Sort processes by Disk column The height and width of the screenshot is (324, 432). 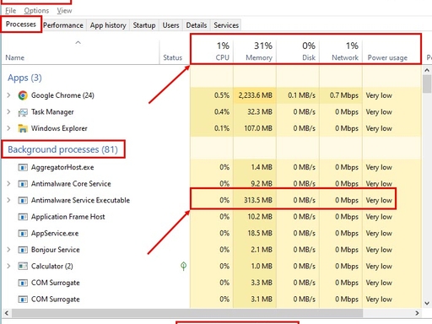click(x=298, y=51)
